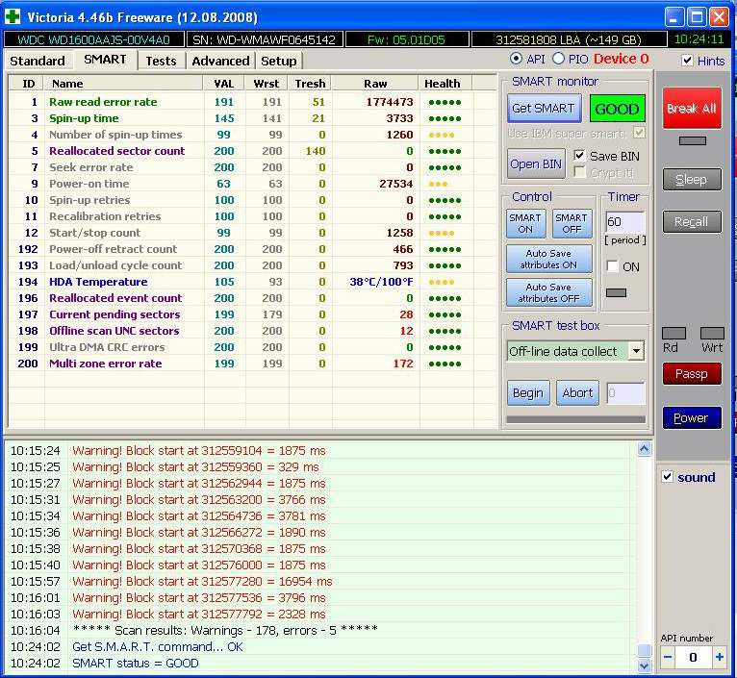Select the Reallocated sector count row
This screenshot has height=678, width=737.
tap(253, 151)
